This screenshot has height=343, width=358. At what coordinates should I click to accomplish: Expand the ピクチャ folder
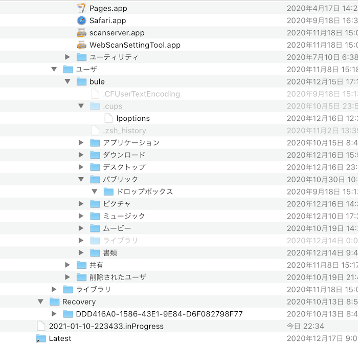(x=81, y=204)
